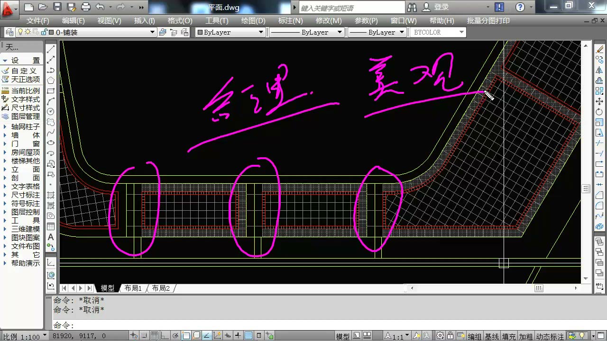The width and height of the screenshot is (607, 341).
Task: Open the layer dropdown showing 0-铺装
Action: pyautogui.click(x=85, y=32)
